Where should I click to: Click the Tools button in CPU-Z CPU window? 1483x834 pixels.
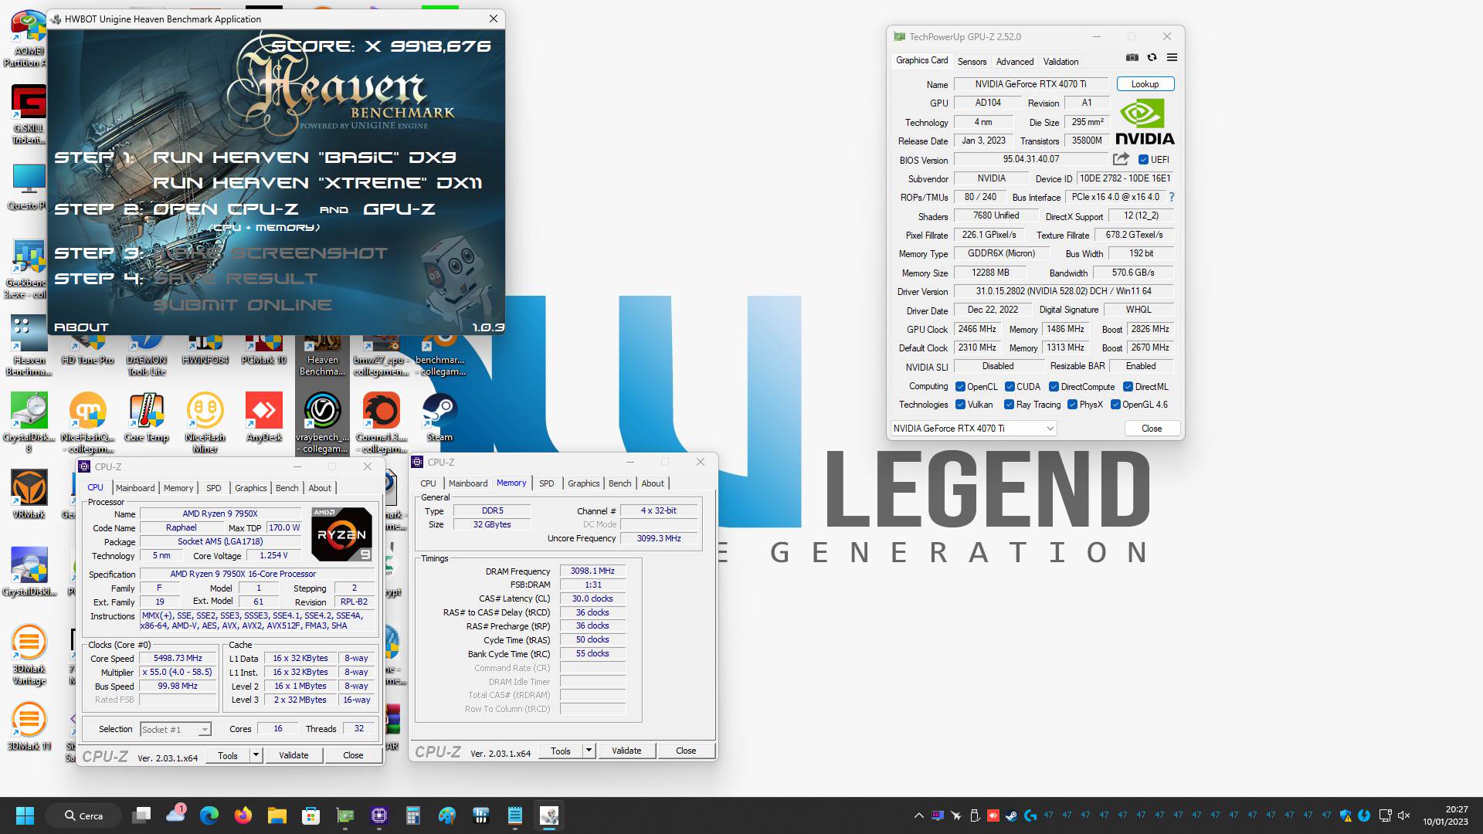pyautogui.click(x=228, y=755)
